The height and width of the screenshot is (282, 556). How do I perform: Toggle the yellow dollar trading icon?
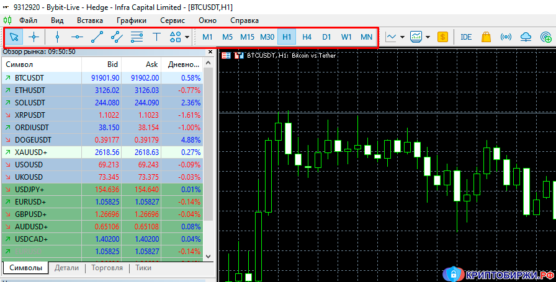coord(442,37)
